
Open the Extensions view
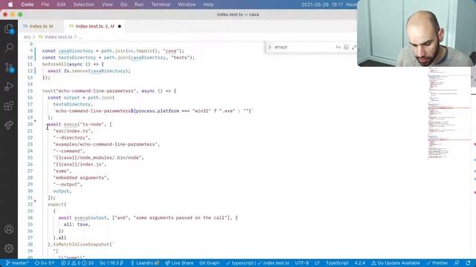(x=9, y=105)
